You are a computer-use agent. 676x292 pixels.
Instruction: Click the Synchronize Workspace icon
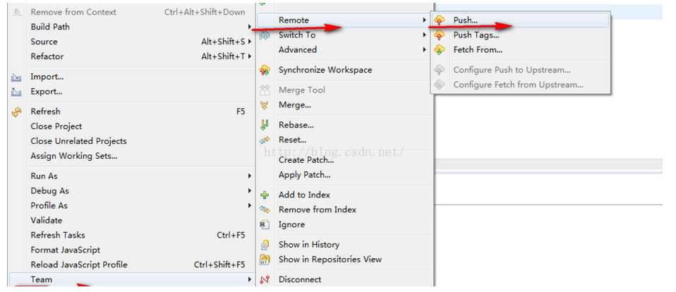tap(265, 70)
